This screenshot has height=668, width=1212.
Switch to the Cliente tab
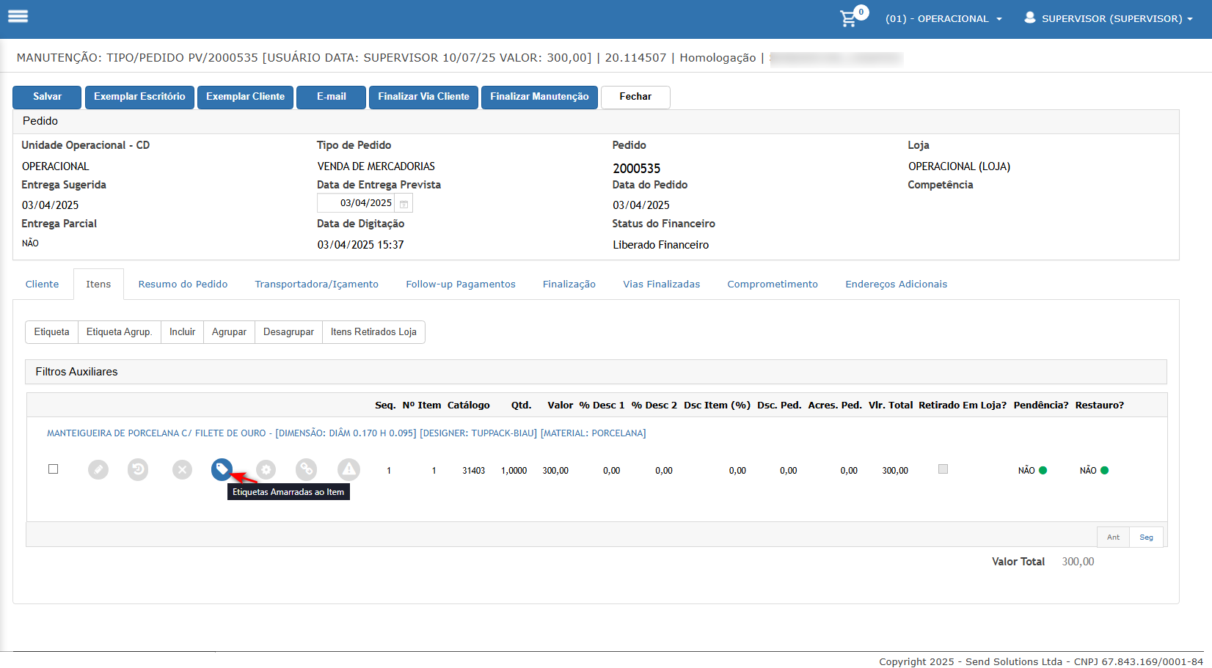point(42,285)
